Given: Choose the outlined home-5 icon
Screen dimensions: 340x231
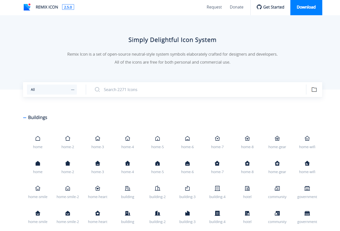Looking at the screenshot, I should 157,138.
